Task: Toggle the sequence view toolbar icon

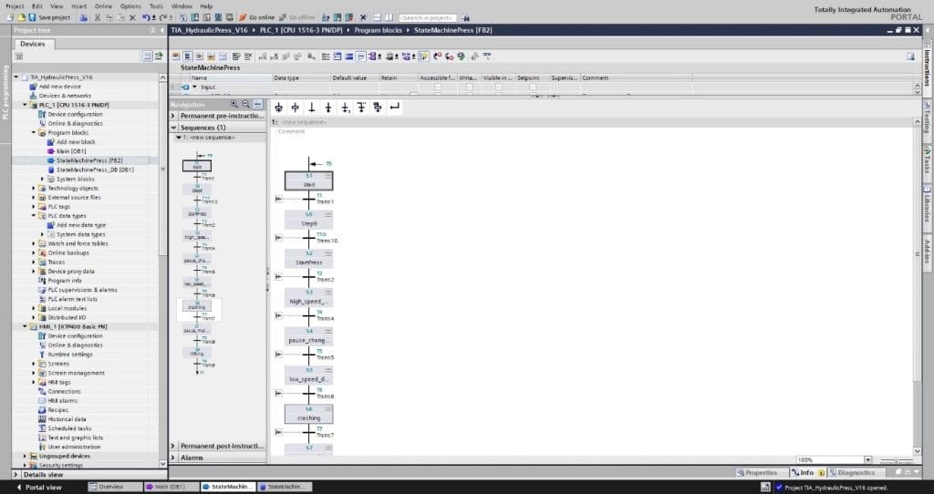Action: coord(187,57)
